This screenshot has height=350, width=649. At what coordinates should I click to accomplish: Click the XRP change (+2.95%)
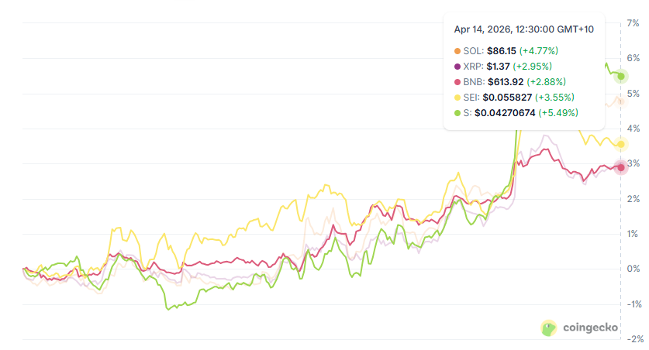click(532, 66)
